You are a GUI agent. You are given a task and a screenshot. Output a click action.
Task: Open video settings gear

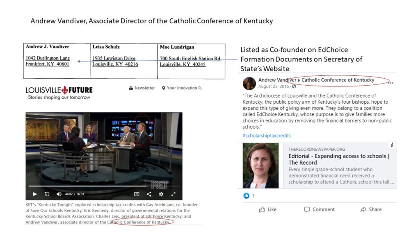pos(161,194)
